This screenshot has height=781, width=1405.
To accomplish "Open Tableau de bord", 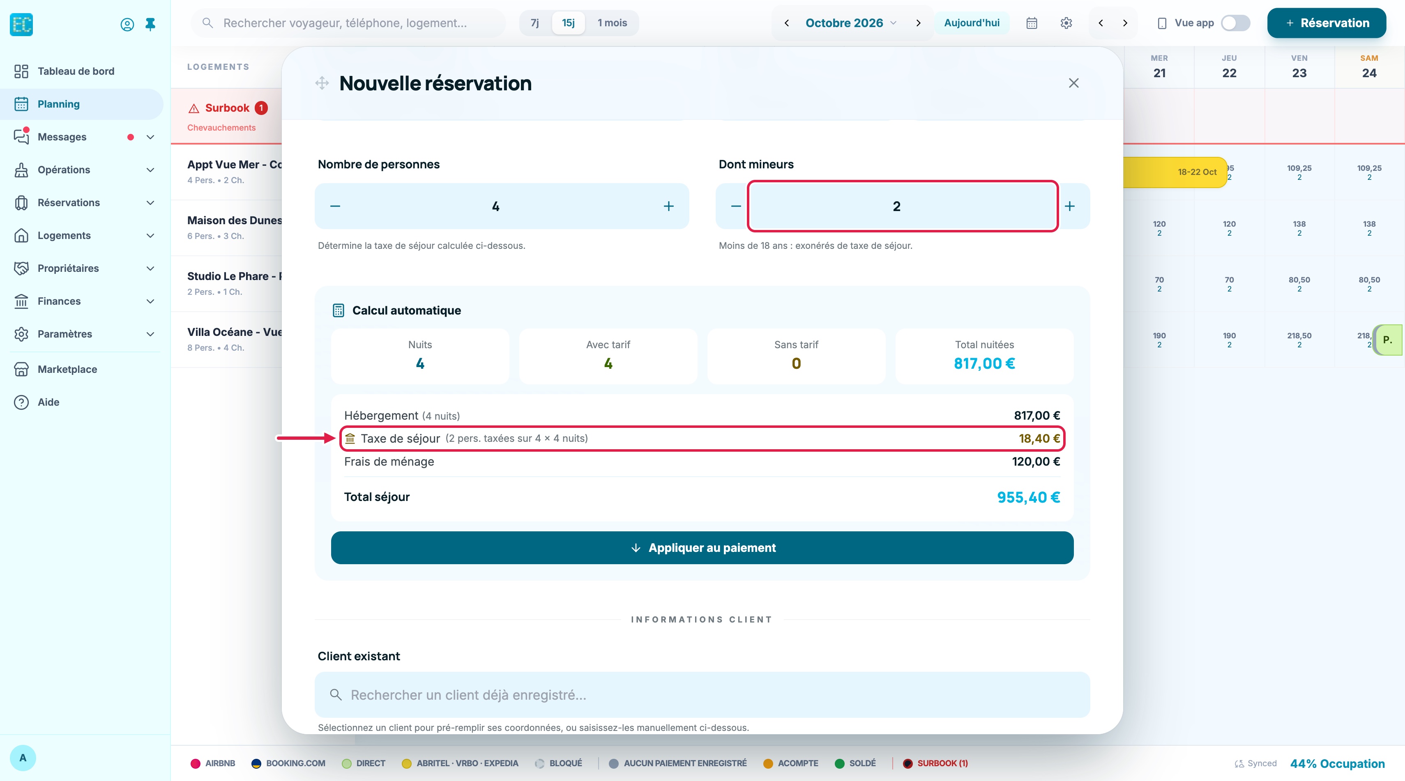I will [82, 71].
